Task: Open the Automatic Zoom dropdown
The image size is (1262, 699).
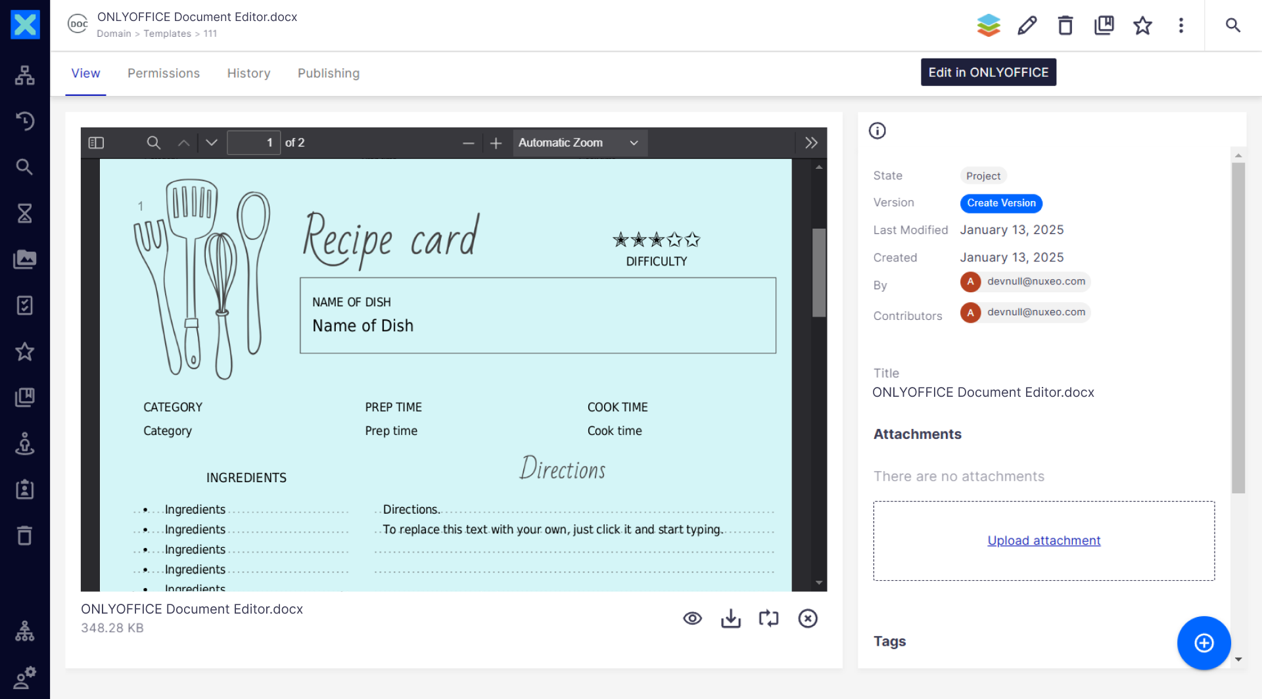Action: click(x=579, y=143)
